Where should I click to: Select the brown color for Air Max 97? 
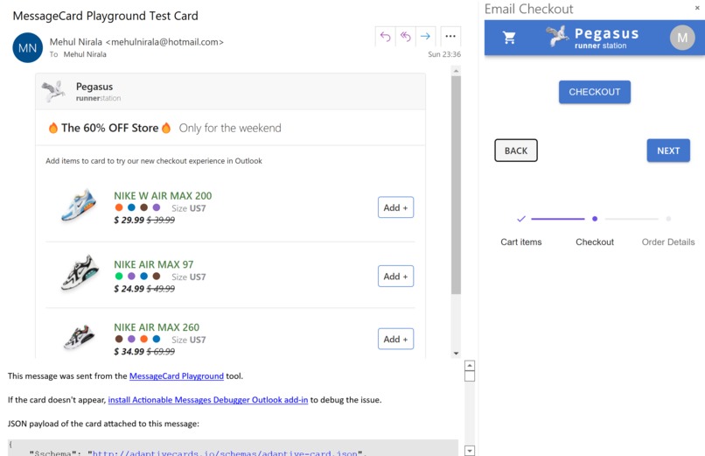pyautogui.click(x=157, y=276)
